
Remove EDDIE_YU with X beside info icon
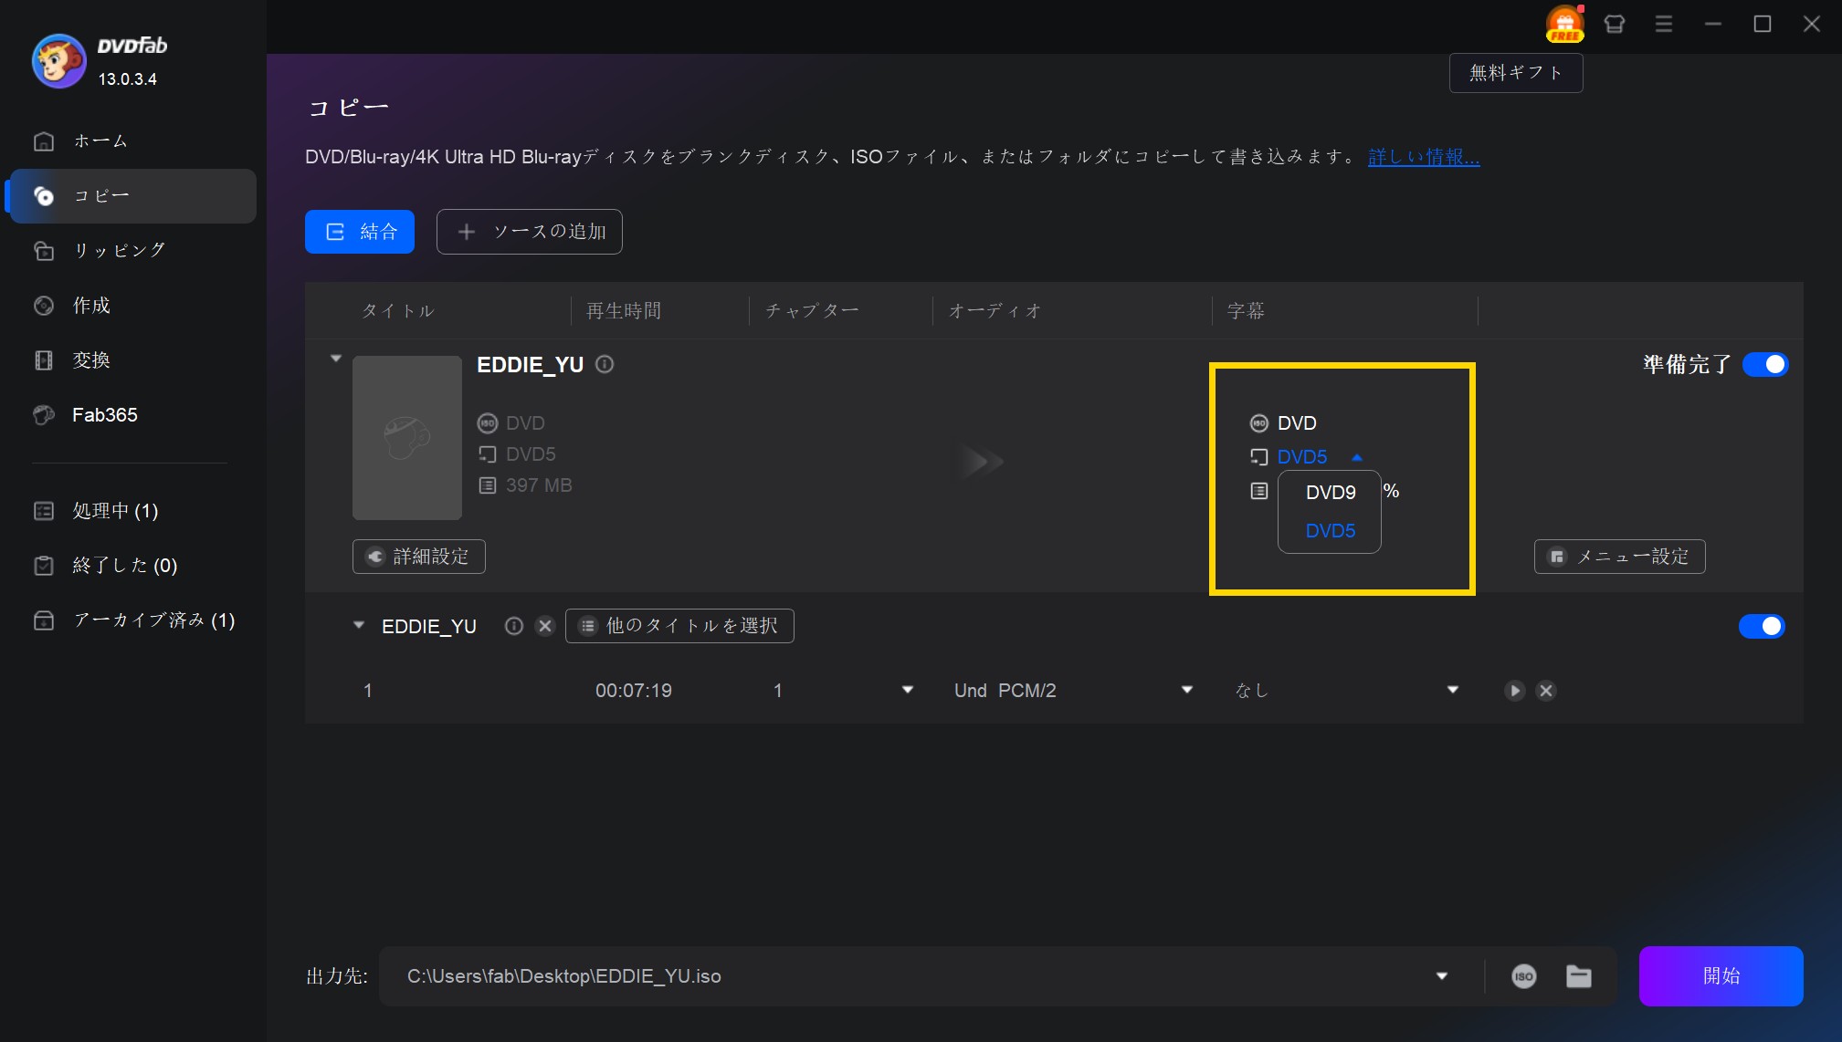[545, 626]
